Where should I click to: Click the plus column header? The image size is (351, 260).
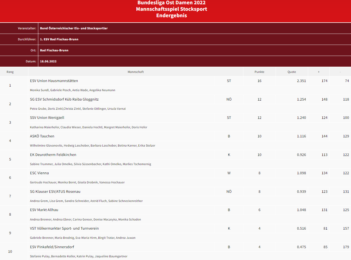coord(319,72)
